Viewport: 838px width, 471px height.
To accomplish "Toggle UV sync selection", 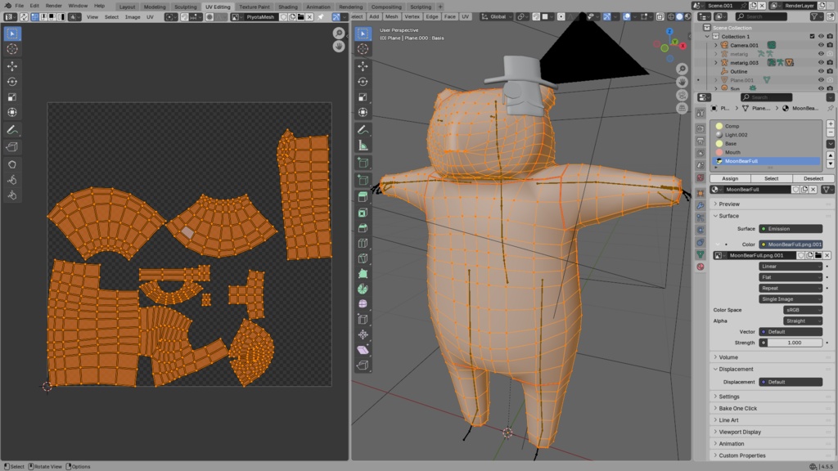I will 24,17.
